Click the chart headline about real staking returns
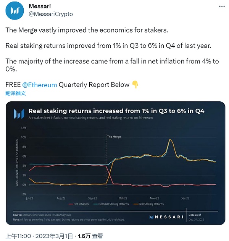 116,111
